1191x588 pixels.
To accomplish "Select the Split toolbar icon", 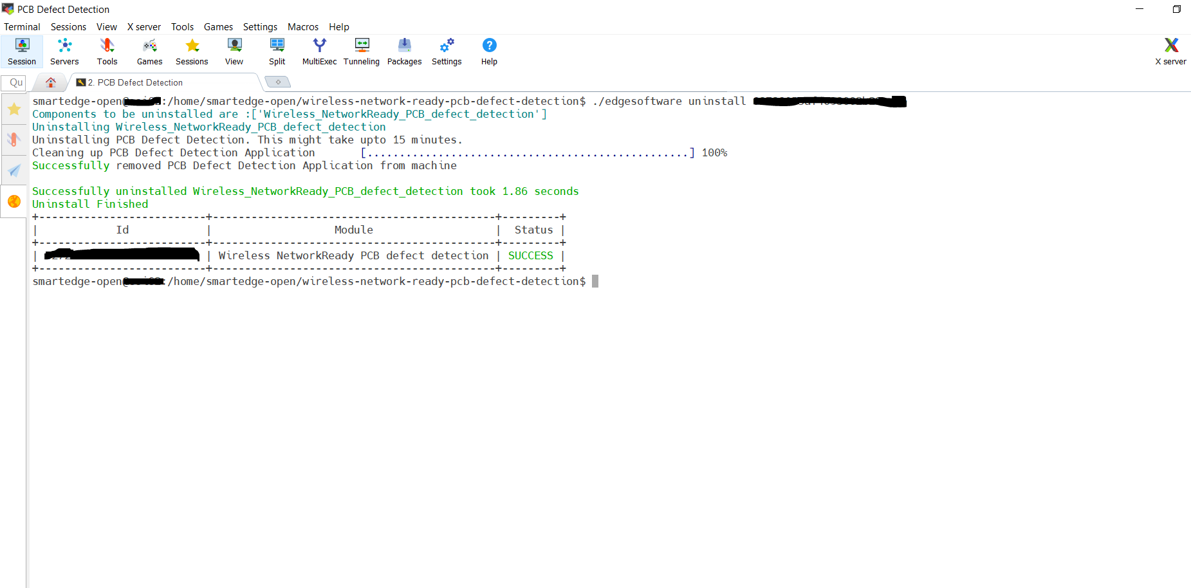I will 277,51.
